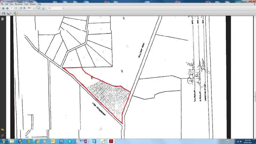
Task: Expand the Find box options arrow
Action: pos(63,8)
